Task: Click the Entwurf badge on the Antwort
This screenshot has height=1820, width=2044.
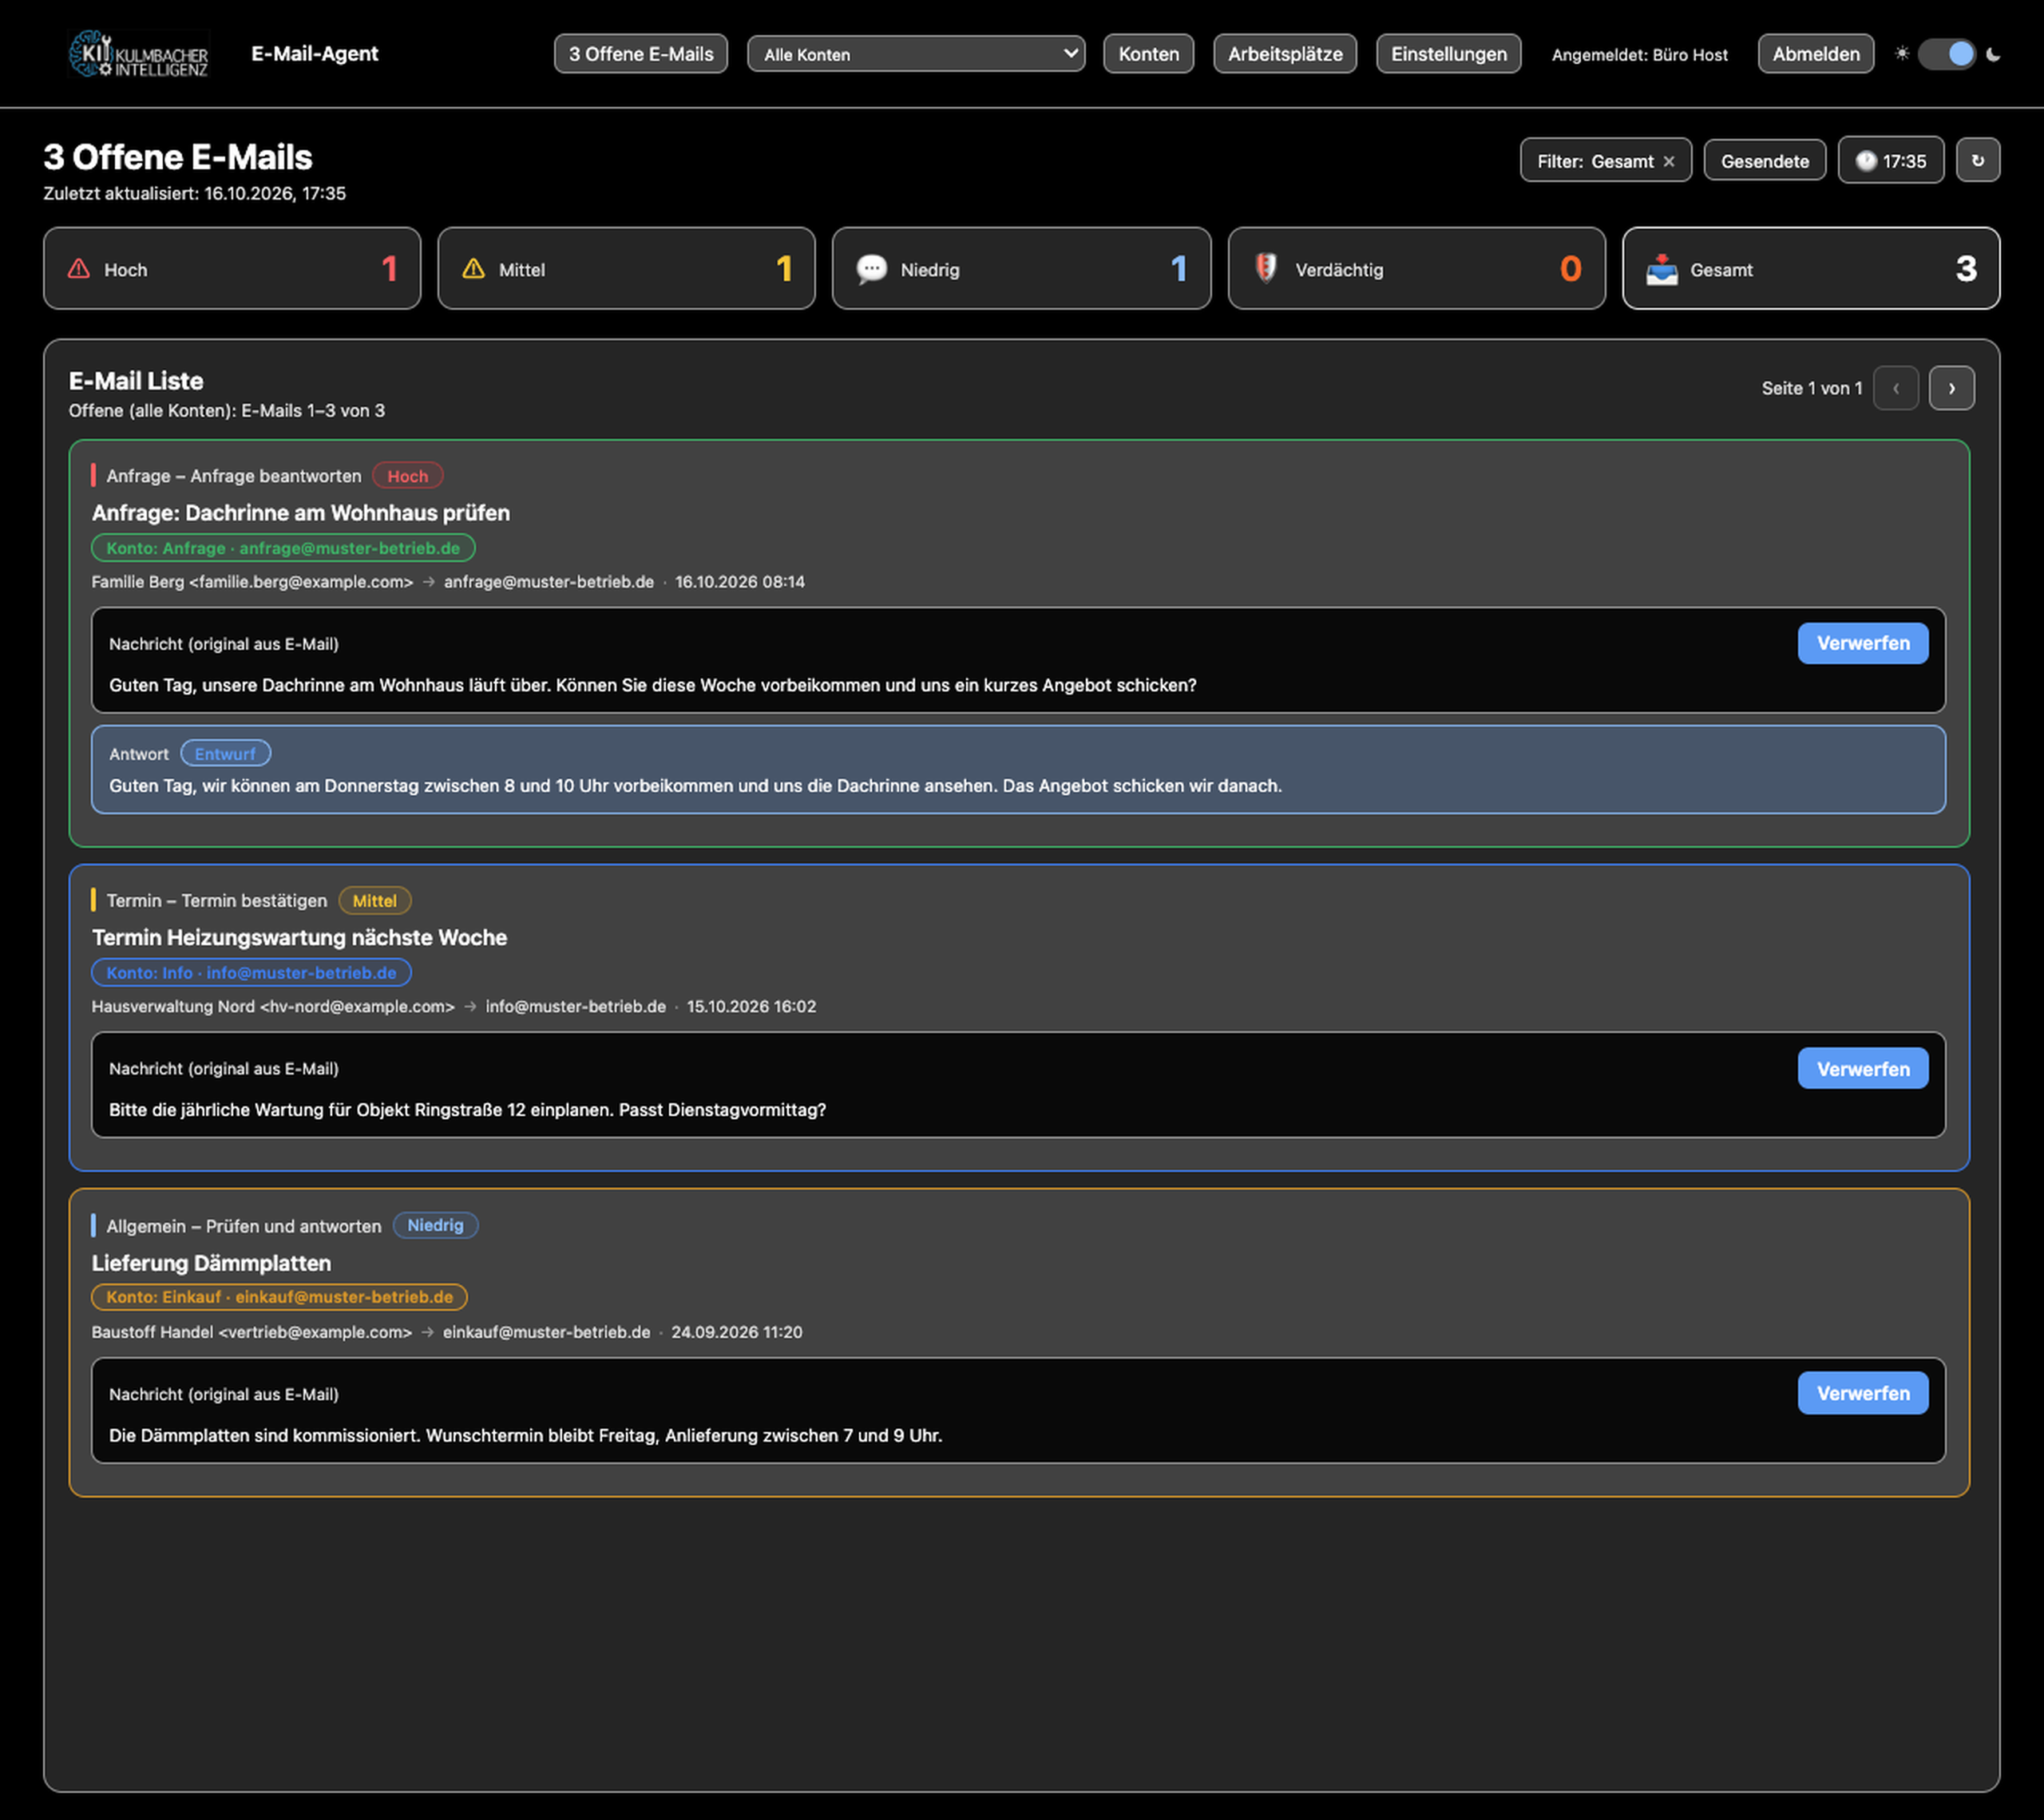Action: tap(225, 754)
